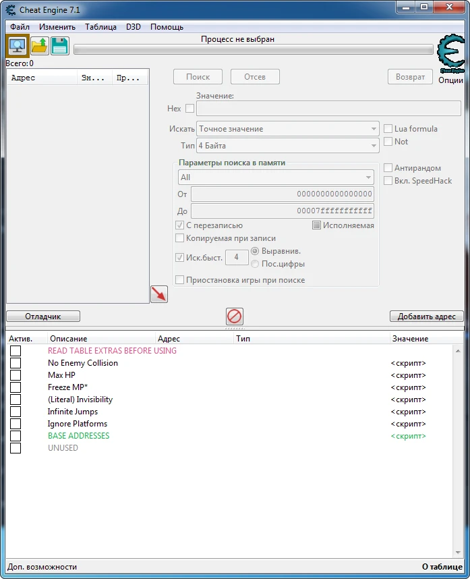Open the Cheat Engine logo options
Viewport: 470px width, 579px height.
450,53
